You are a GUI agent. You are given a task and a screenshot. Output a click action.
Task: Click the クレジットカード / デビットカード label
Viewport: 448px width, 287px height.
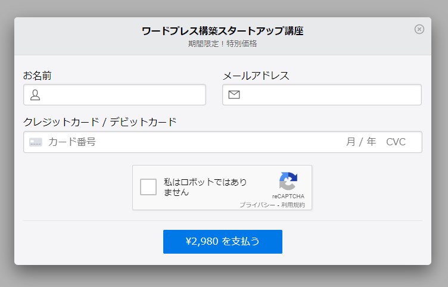(100, 122)
